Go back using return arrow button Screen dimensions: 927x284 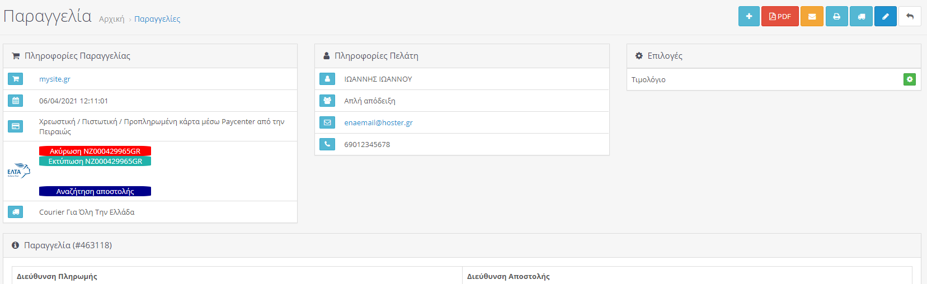910,16
